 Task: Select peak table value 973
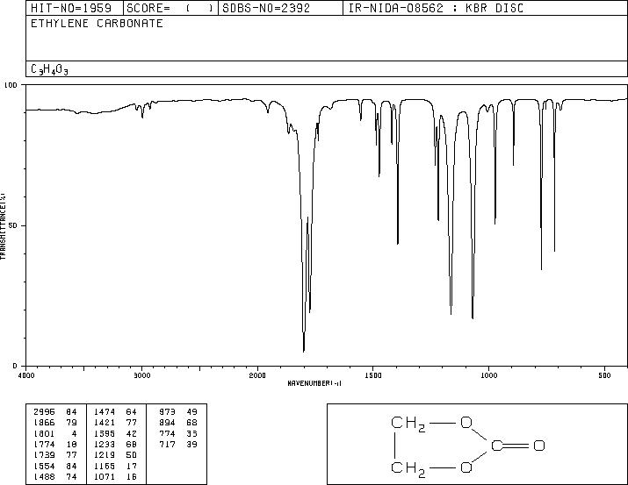click(167, 412)
